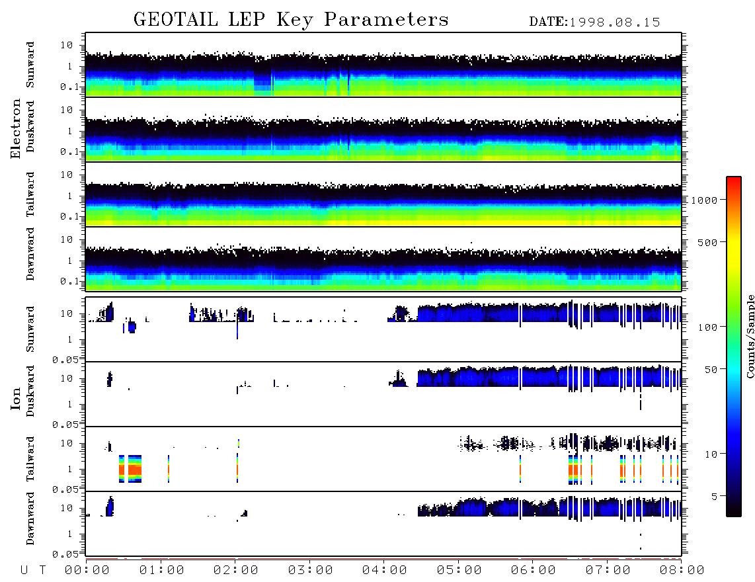Screen dimensions: 755x582
Task: Click the Electron "Dawnward" panel label
Action: coord(30,254)
